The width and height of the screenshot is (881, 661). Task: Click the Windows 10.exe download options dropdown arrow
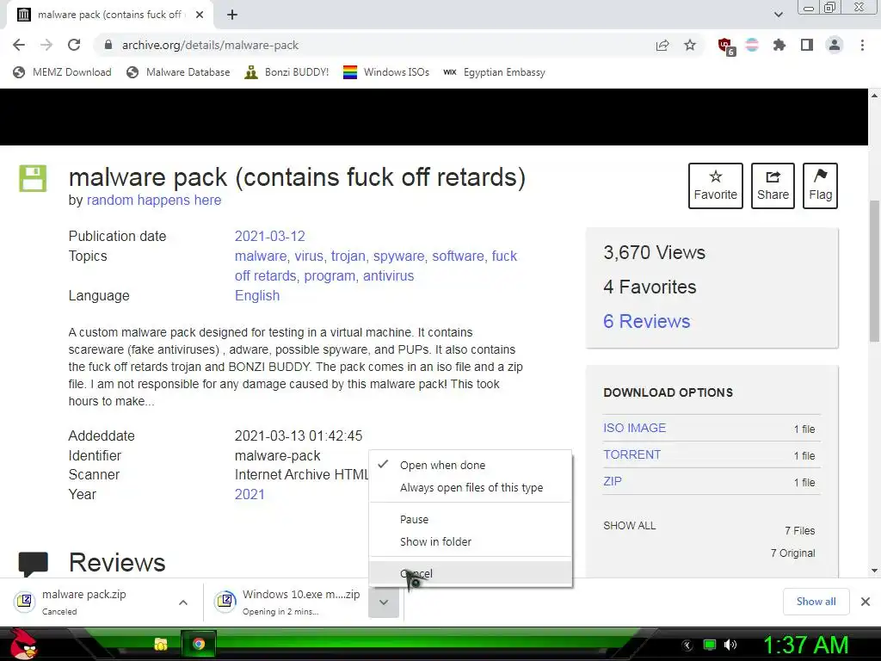pyautogui.click(x=384, y=602)
